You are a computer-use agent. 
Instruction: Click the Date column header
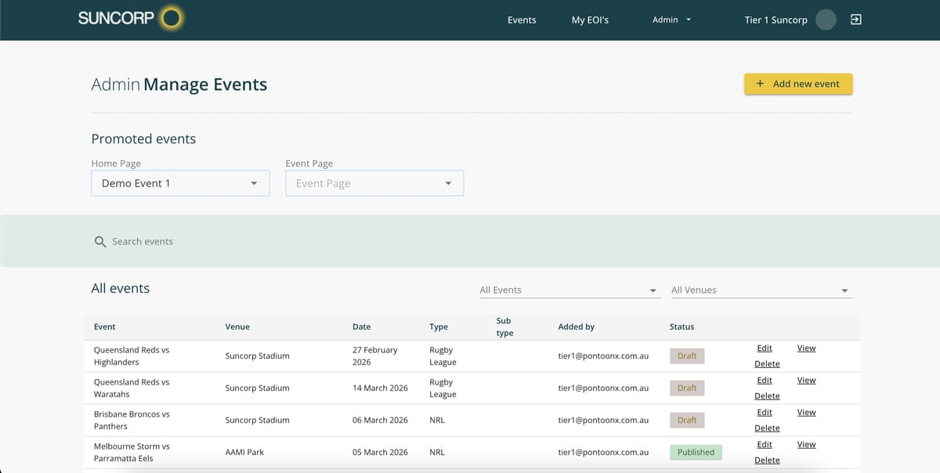point(361,327)
